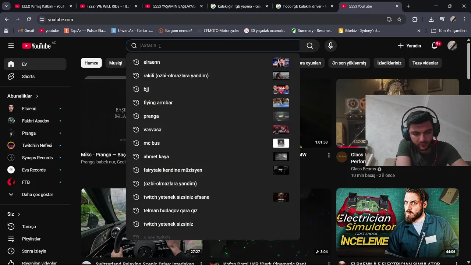Select the Hamısı filter chip
The image size is (471, 265).
pos(91,63)
